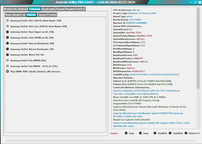Screen dimensions: 202x144
Task: Click the Stop button
Action: pos(129,133)
